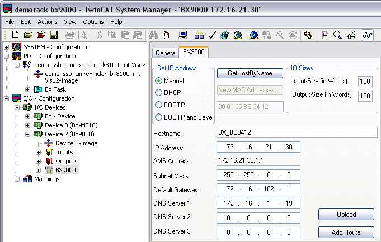Image resolution: width=381 pixels, height=242 pixels.
Task: Create a new configuration file
Action: click(15, 35)
